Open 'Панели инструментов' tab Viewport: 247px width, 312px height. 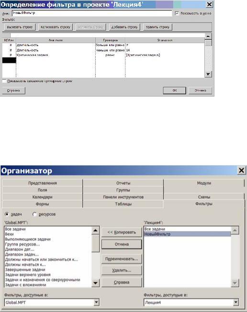[x=123, y=197]
